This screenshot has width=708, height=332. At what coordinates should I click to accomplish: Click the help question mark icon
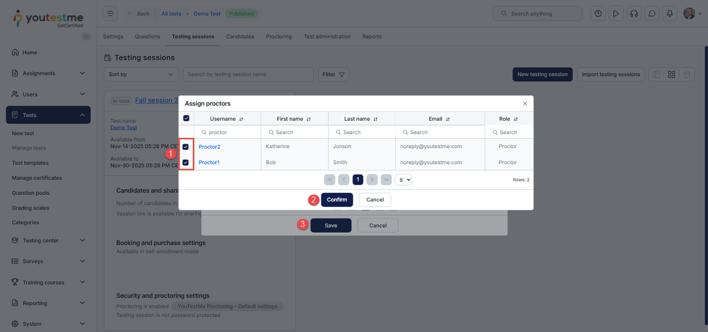pos(598,13)
